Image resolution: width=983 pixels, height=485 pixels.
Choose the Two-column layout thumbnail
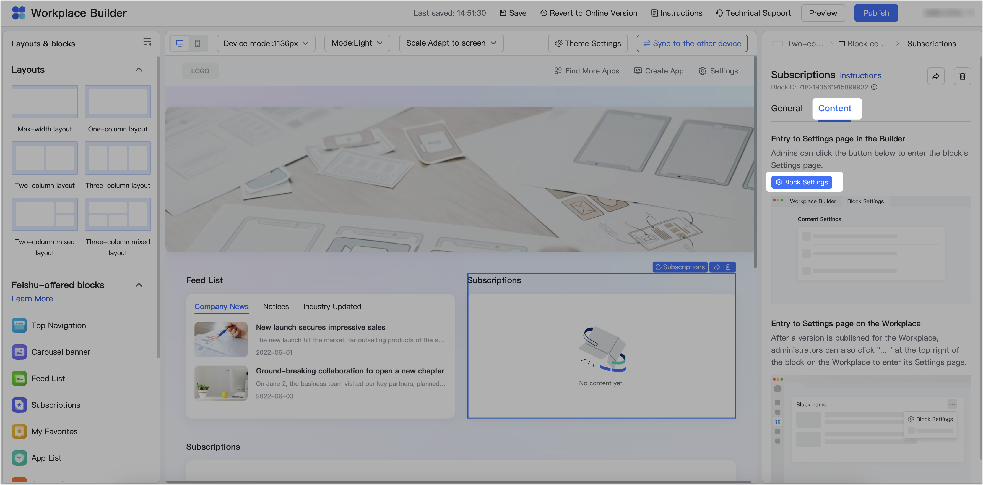point(45,158)
